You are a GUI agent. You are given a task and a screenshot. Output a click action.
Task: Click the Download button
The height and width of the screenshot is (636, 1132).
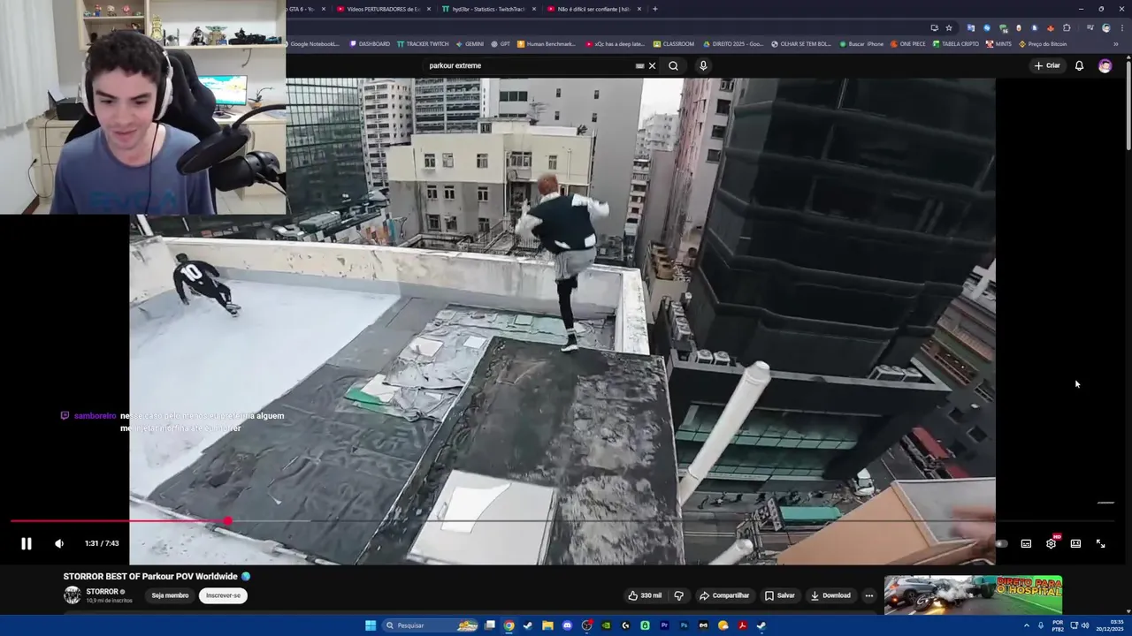coord(830,595)
